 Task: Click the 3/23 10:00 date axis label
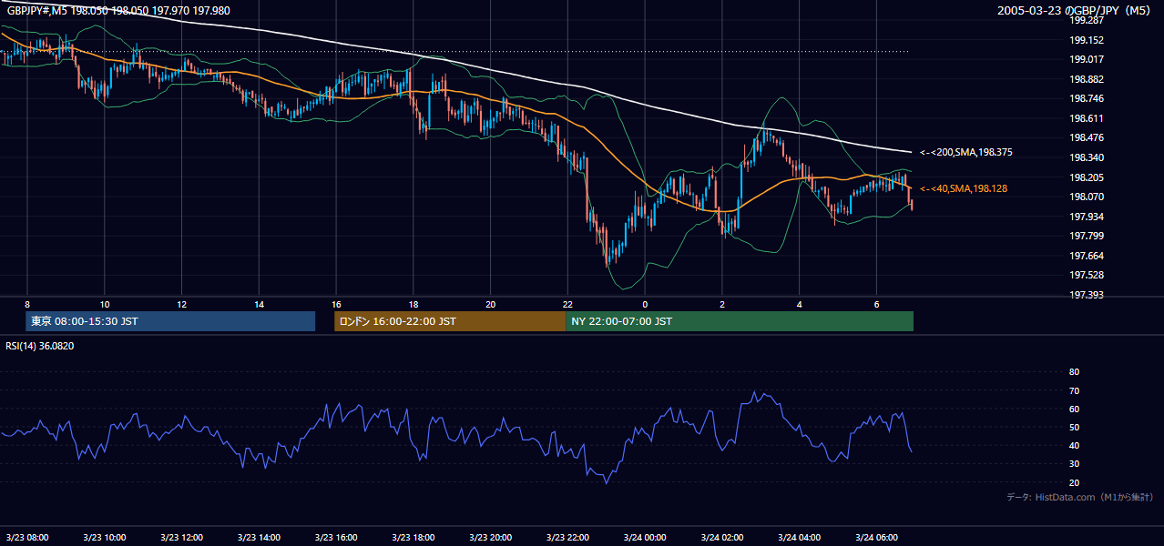105,538
